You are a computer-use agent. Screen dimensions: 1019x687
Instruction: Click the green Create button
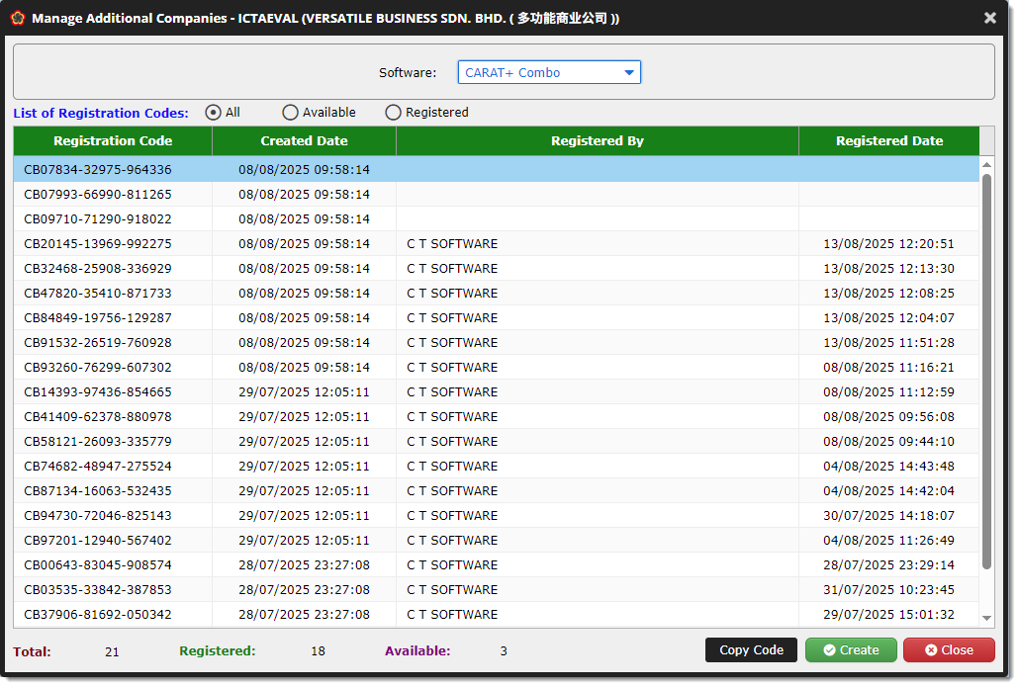coord(850,650)
